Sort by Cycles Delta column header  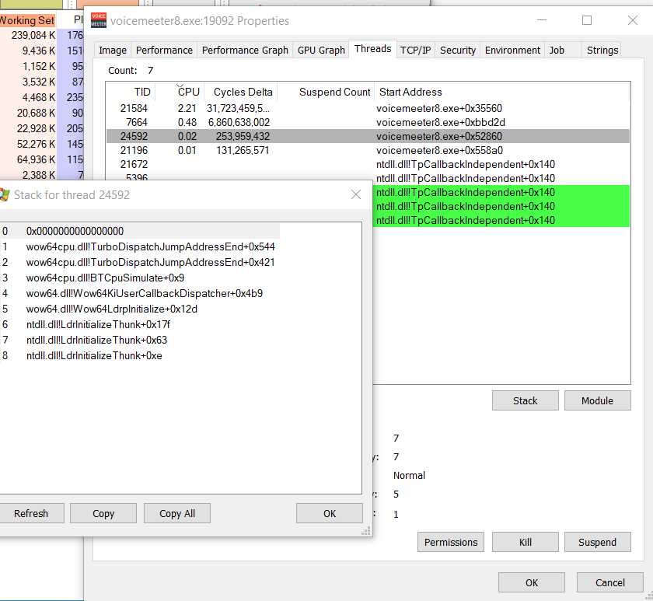tap(243, 92)
